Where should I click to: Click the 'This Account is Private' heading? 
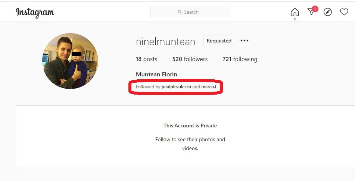(x=190, y=126)
